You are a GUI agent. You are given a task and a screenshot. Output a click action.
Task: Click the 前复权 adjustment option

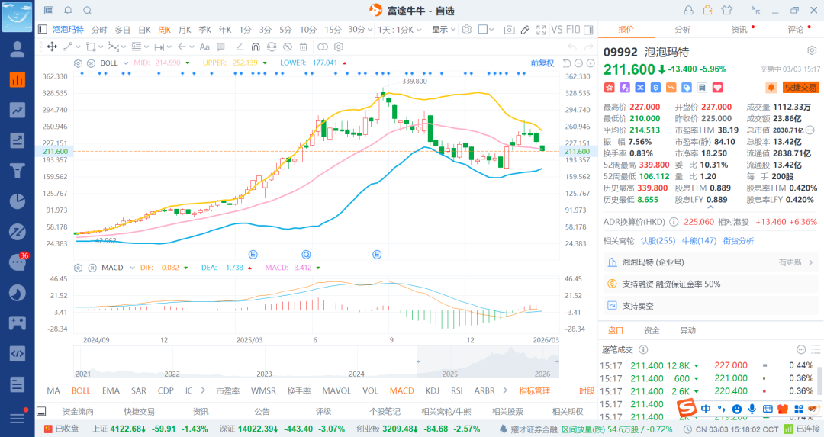542,63
